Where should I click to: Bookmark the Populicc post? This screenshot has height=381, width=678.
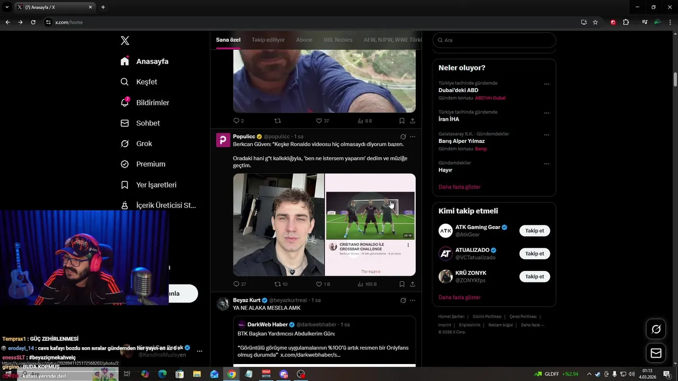click(x=402, y=284)
